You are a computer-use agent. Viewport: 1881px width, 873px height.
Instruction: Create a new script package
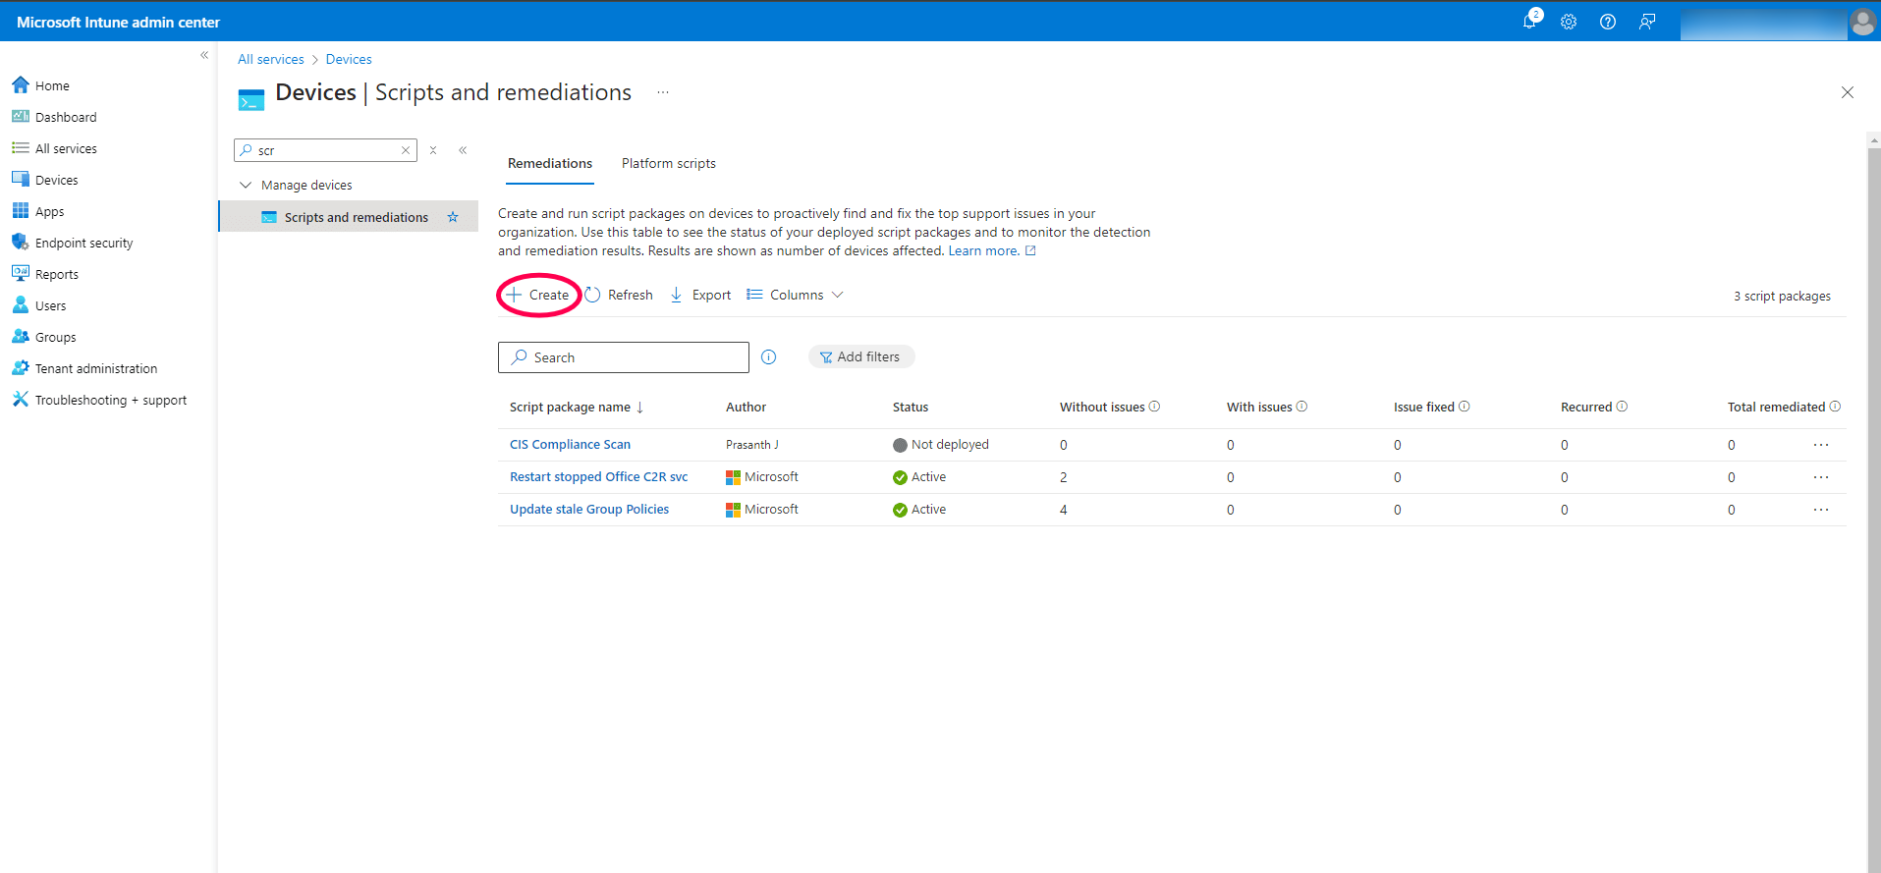point(538,295)
